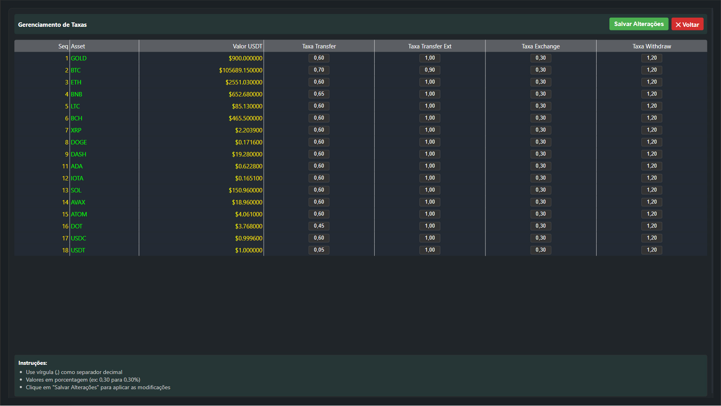This screenshot has width=721, height=406.
Task: Click the Taxa Transfer Ext column header
Action: 430,46
